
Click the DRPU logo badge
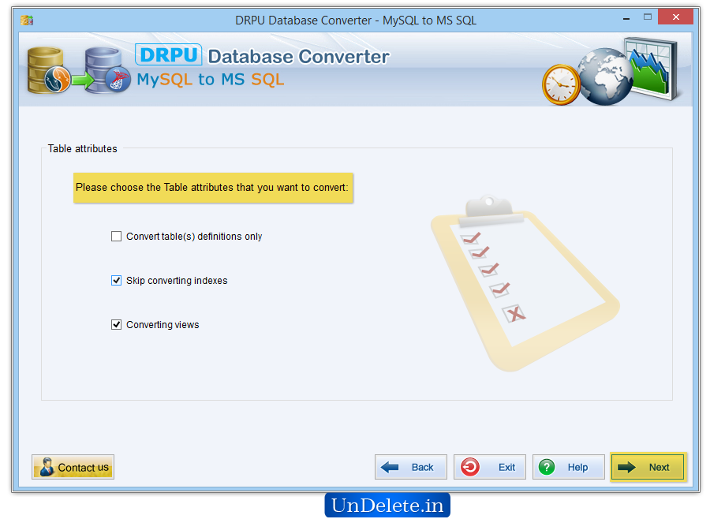[x=169, y=54]
